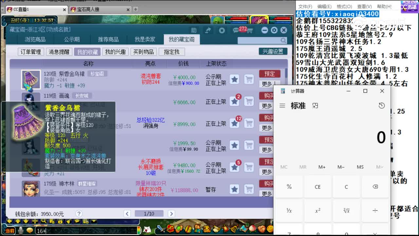Star toggle on ¥1999.50 listing
Viewport: 419px width, 236px height.
click(234, 145)
